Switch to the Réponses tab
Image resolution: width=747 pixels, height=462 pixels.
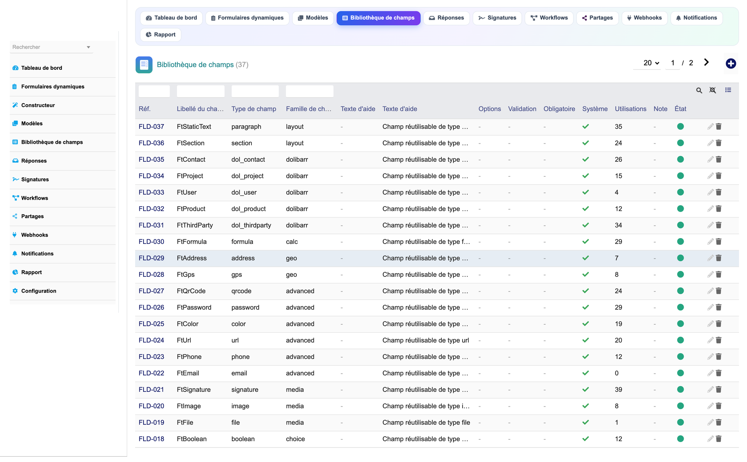(x=446, y=18)
